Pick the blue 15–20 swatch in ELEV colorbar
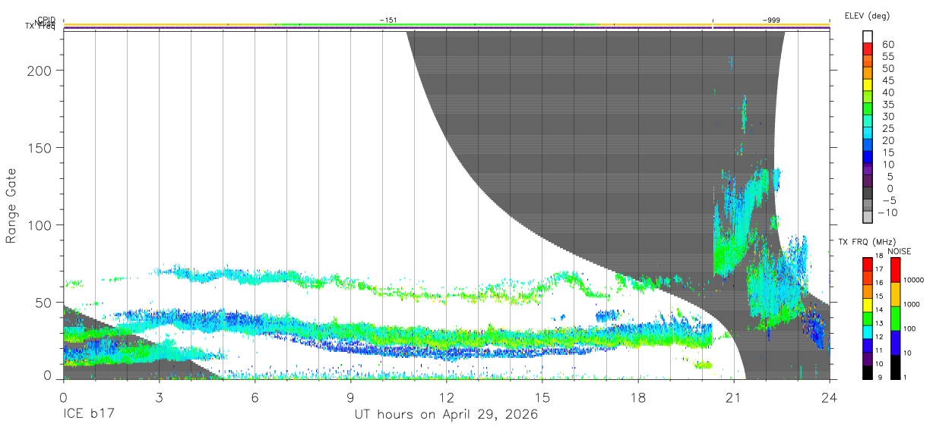This screenshot has height=430, width=933. [x=867, y=146]
